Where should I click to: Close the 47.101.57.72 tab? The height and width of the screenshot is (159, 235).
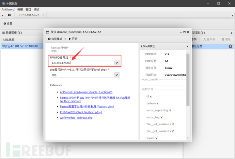pyautogui.click(x=43, y=15)
